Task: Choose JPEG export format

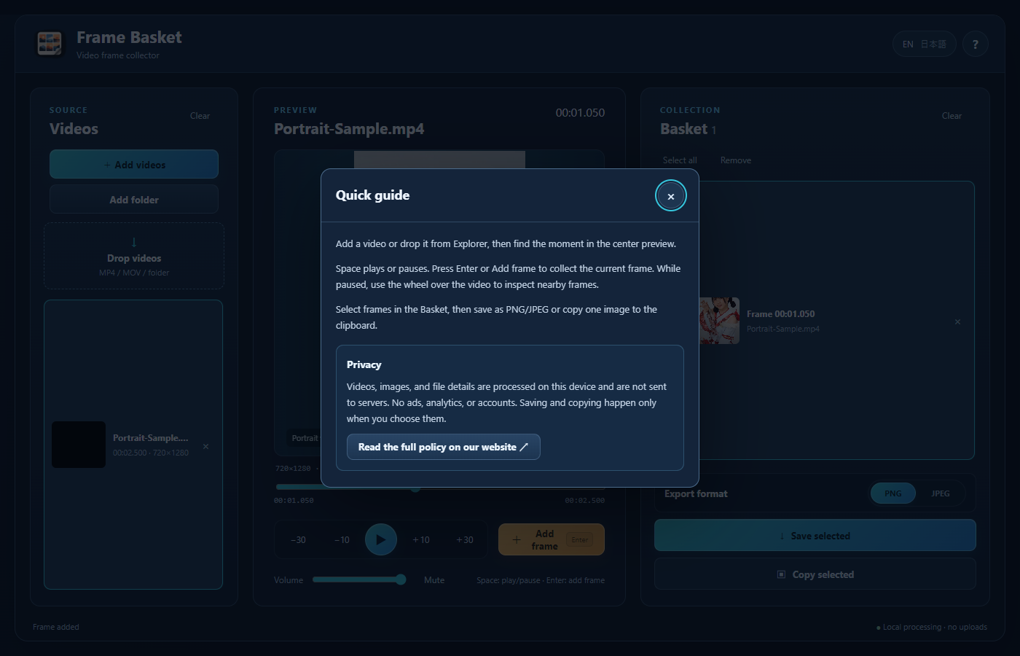Action: 941,493
